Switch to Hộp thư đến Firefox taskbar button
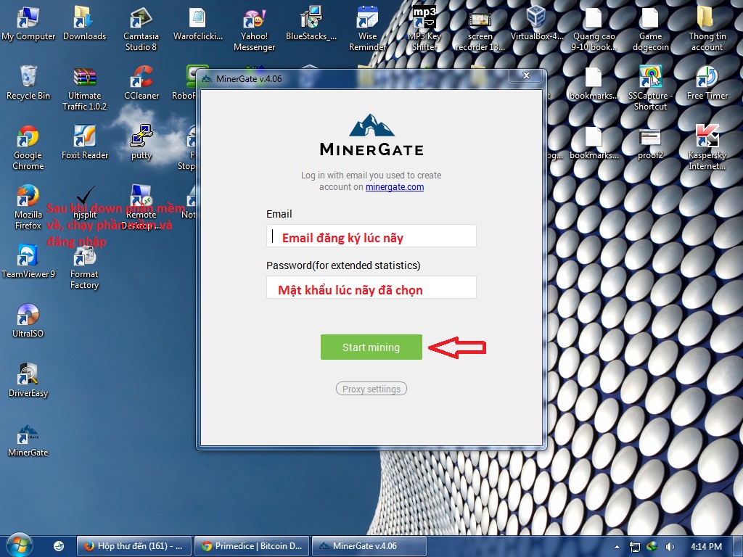This screenshot has height=557, width=743. click(x=134, y=546)
